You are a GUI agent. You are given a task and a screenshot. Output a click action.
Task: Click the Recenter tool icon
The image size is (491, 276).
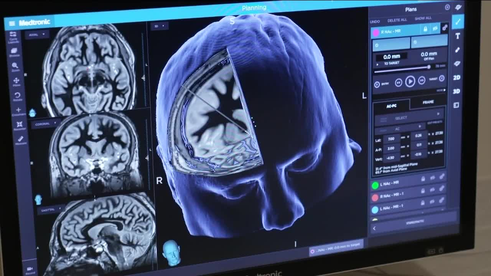[x=20, y=125]
